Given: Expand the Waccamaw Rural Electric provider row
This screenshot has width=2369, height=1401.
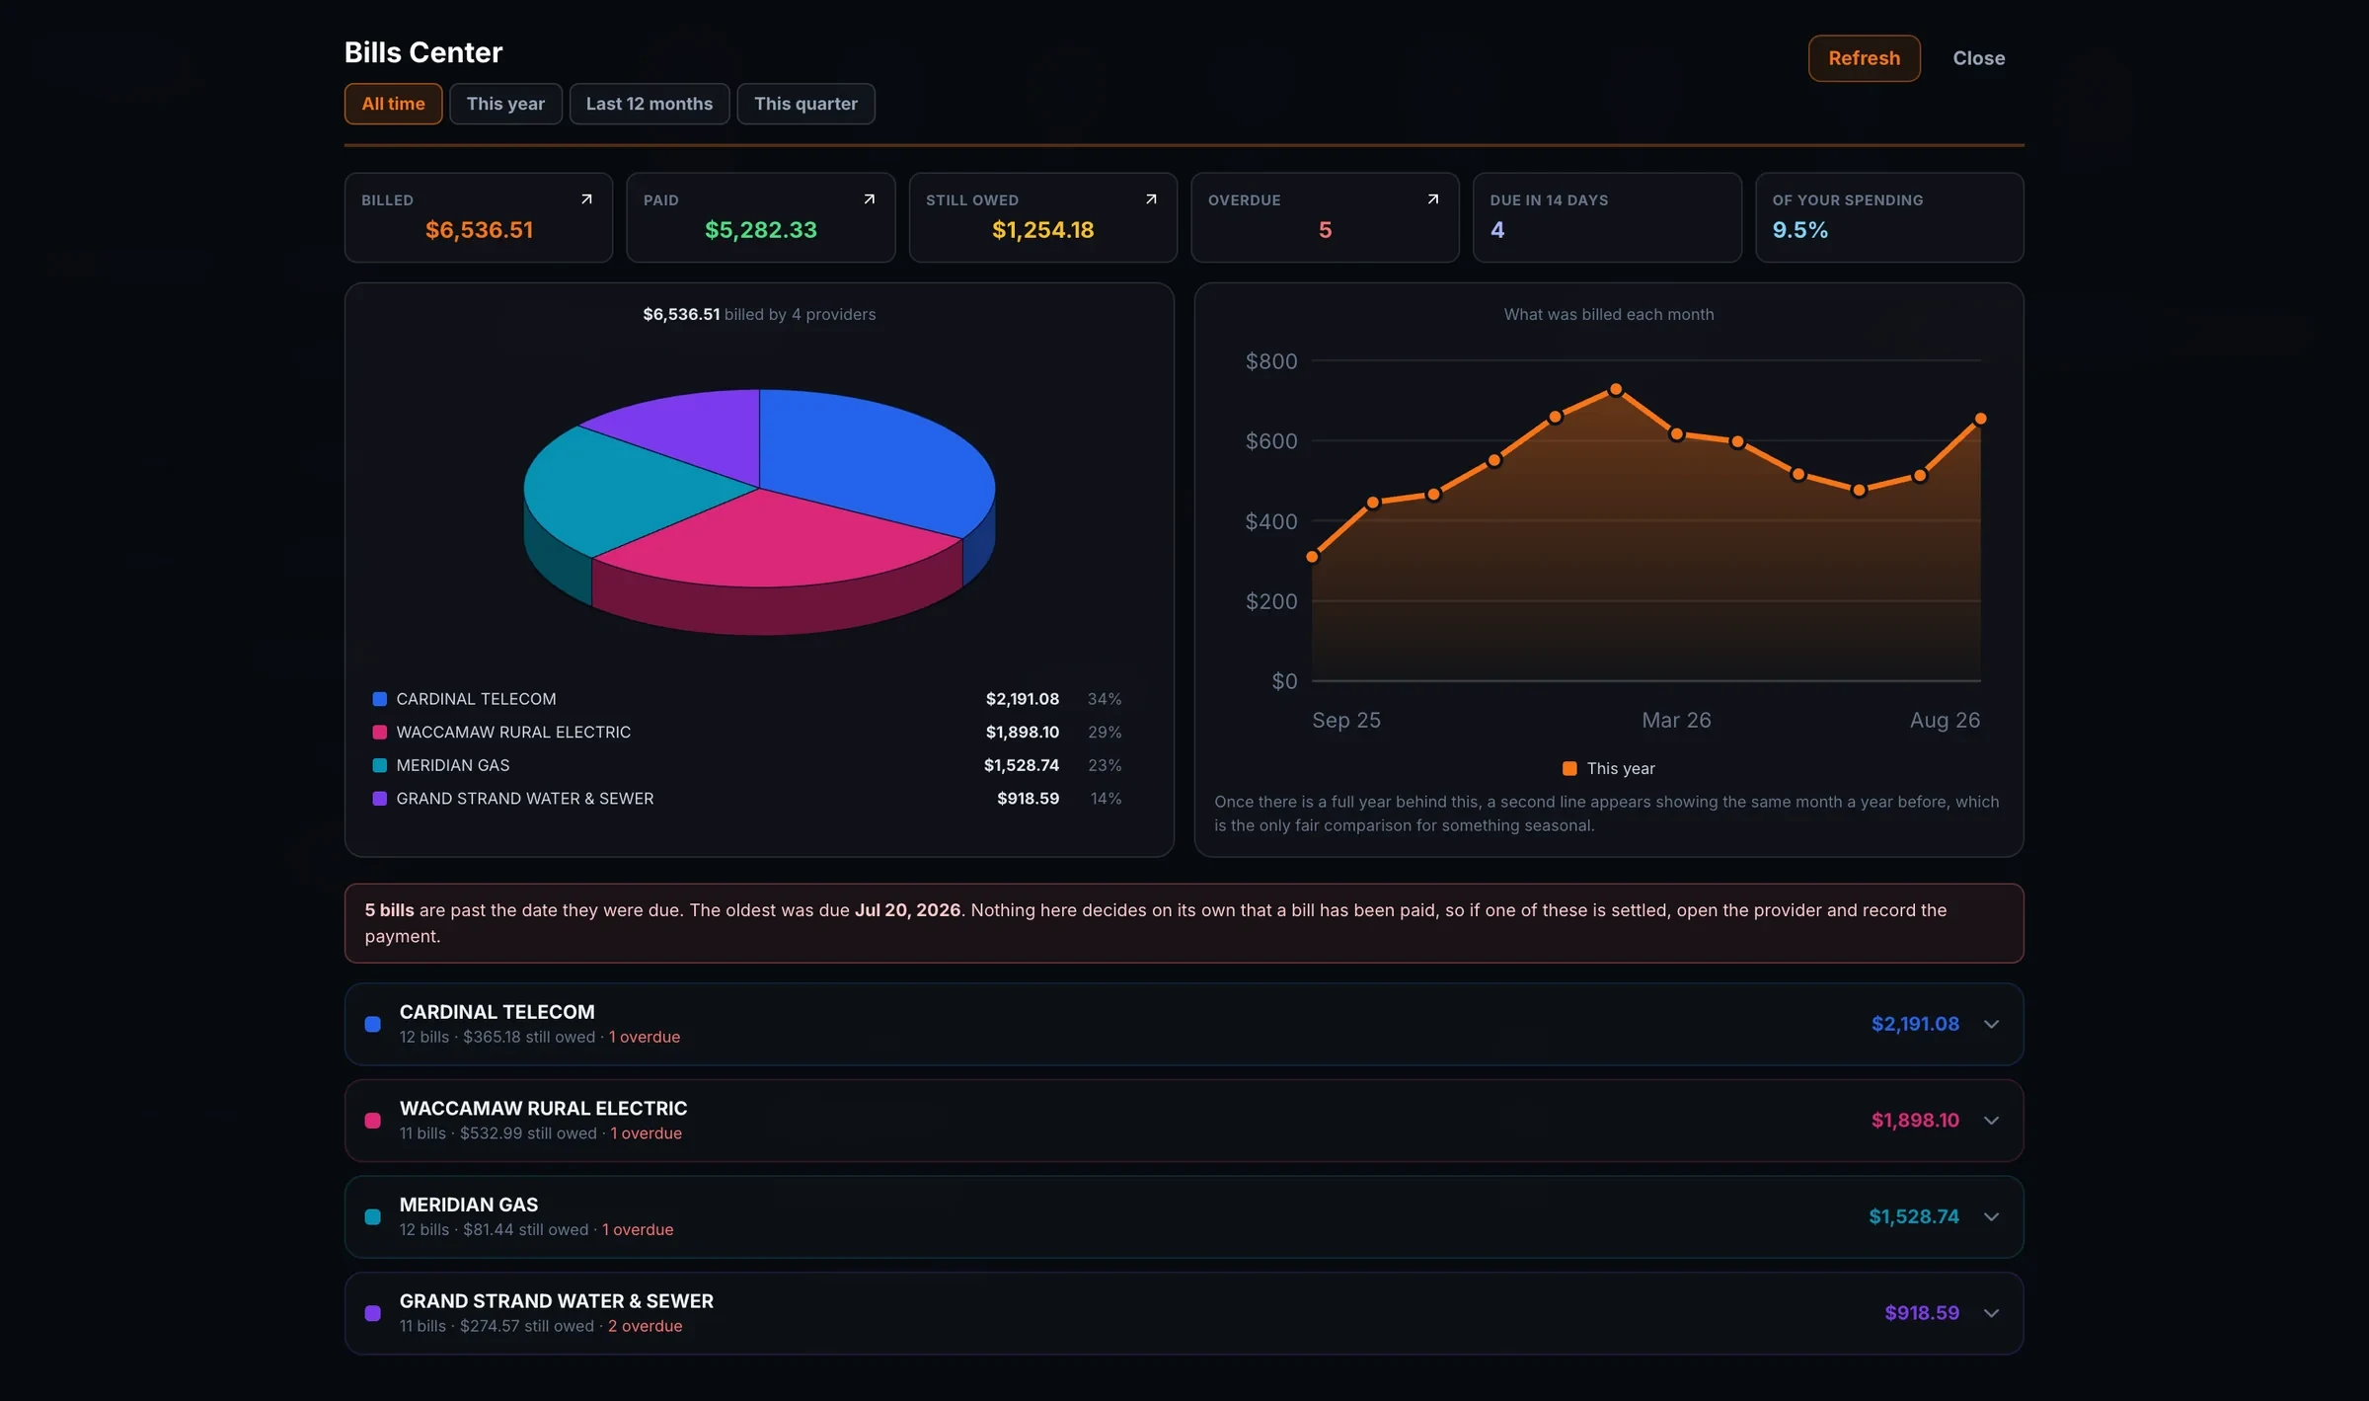Looking at the screenshot, I should tap(1184, 1121).
